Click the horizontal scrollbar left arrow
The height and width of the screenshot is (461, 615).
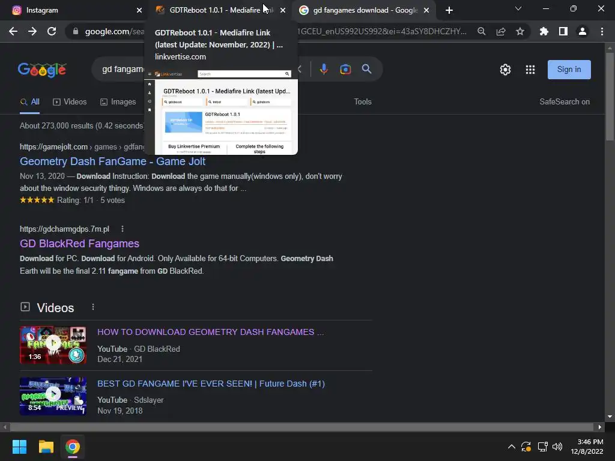pos(5,427)
